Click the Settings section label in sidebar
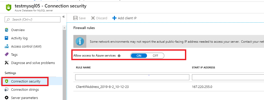264x100 pixels. click(10, 73)
